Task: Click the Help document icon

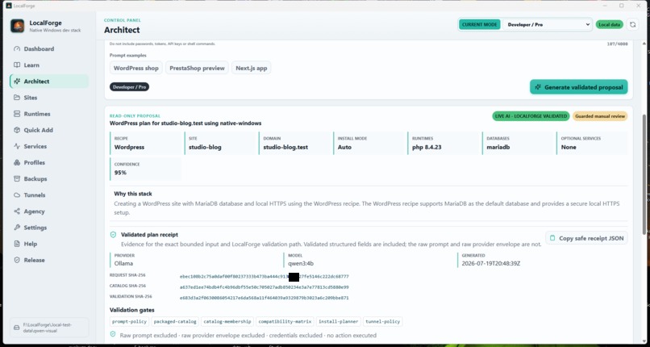Action: [17, 244]
